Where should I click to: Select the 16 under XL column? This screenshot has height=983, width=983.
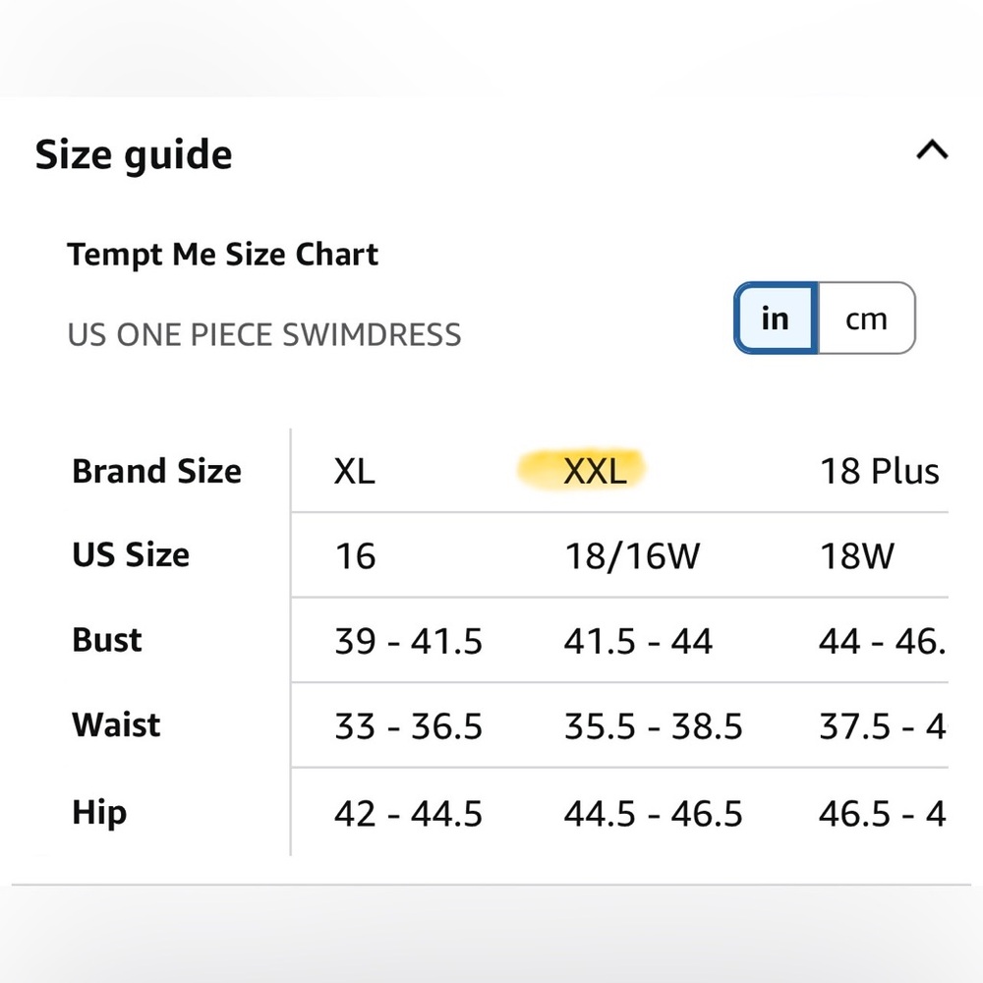[354, 555]
